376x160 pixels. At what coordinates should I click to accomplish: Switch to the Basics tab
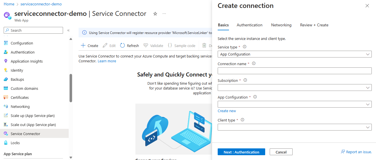pyautogui.click(x=223, y=25)
